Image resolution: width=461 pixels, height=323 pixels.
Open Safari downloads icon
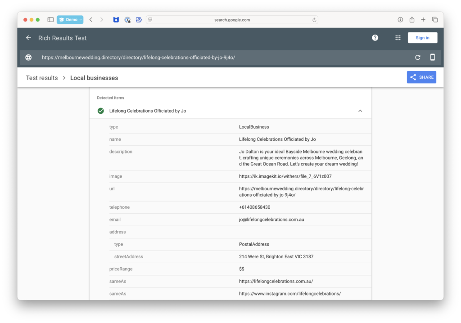point(400,20)
